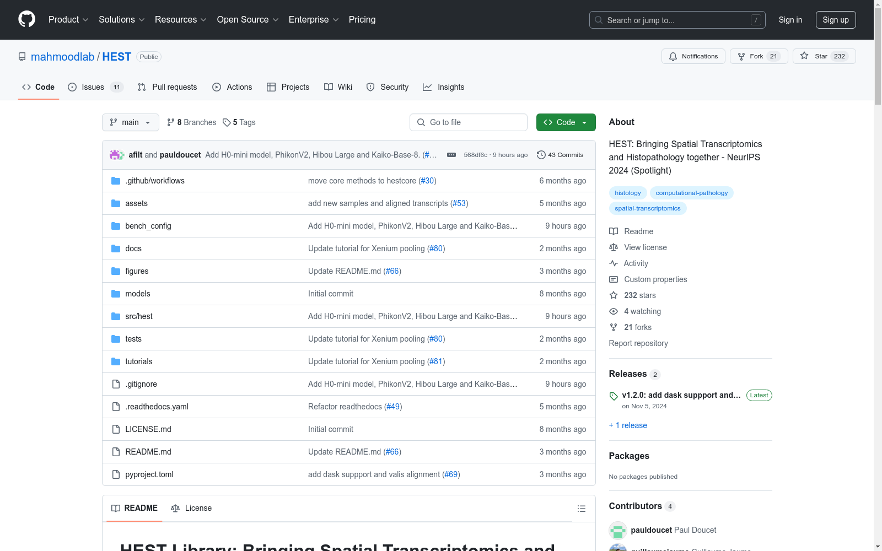Screen dimensions: 882x551
Task: Expand the Solutions menu
Action: (121, 19)
